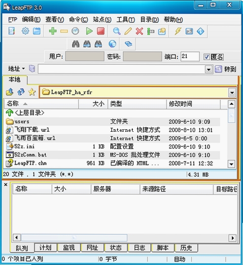Open the 站点(S) menu
This screenshot has width=243, height=265.
(102, 20)
